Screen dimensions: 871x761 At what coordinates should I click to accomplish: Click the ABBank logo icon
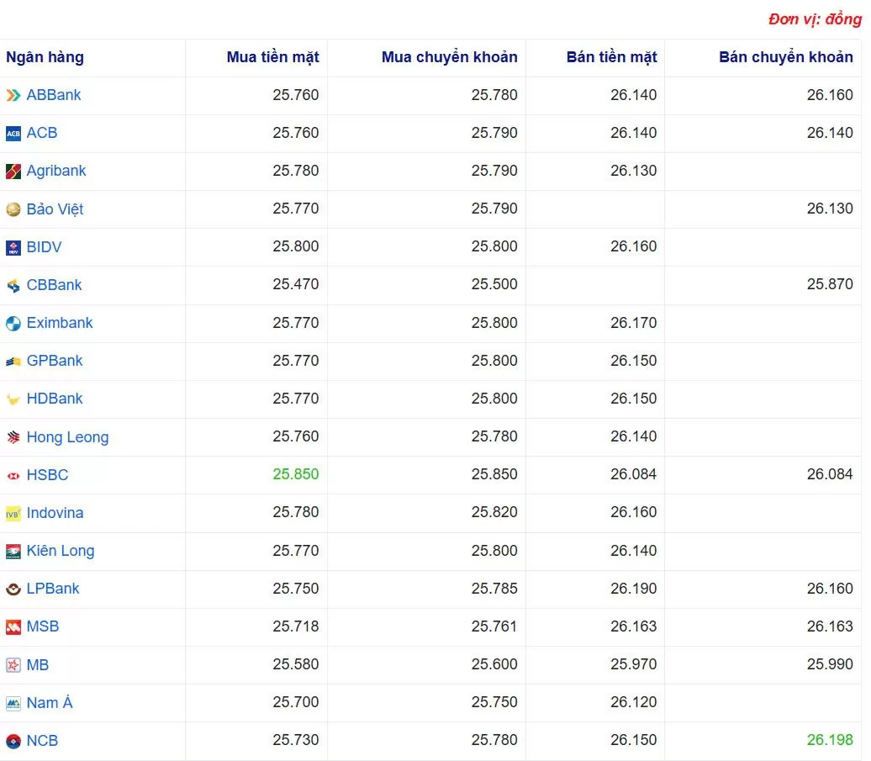pyautogui.click(x=13, y=96)
